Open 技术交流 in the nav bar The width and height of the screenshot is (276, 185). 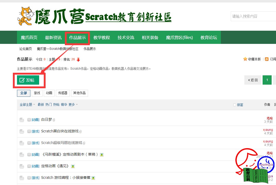(126, 38)
